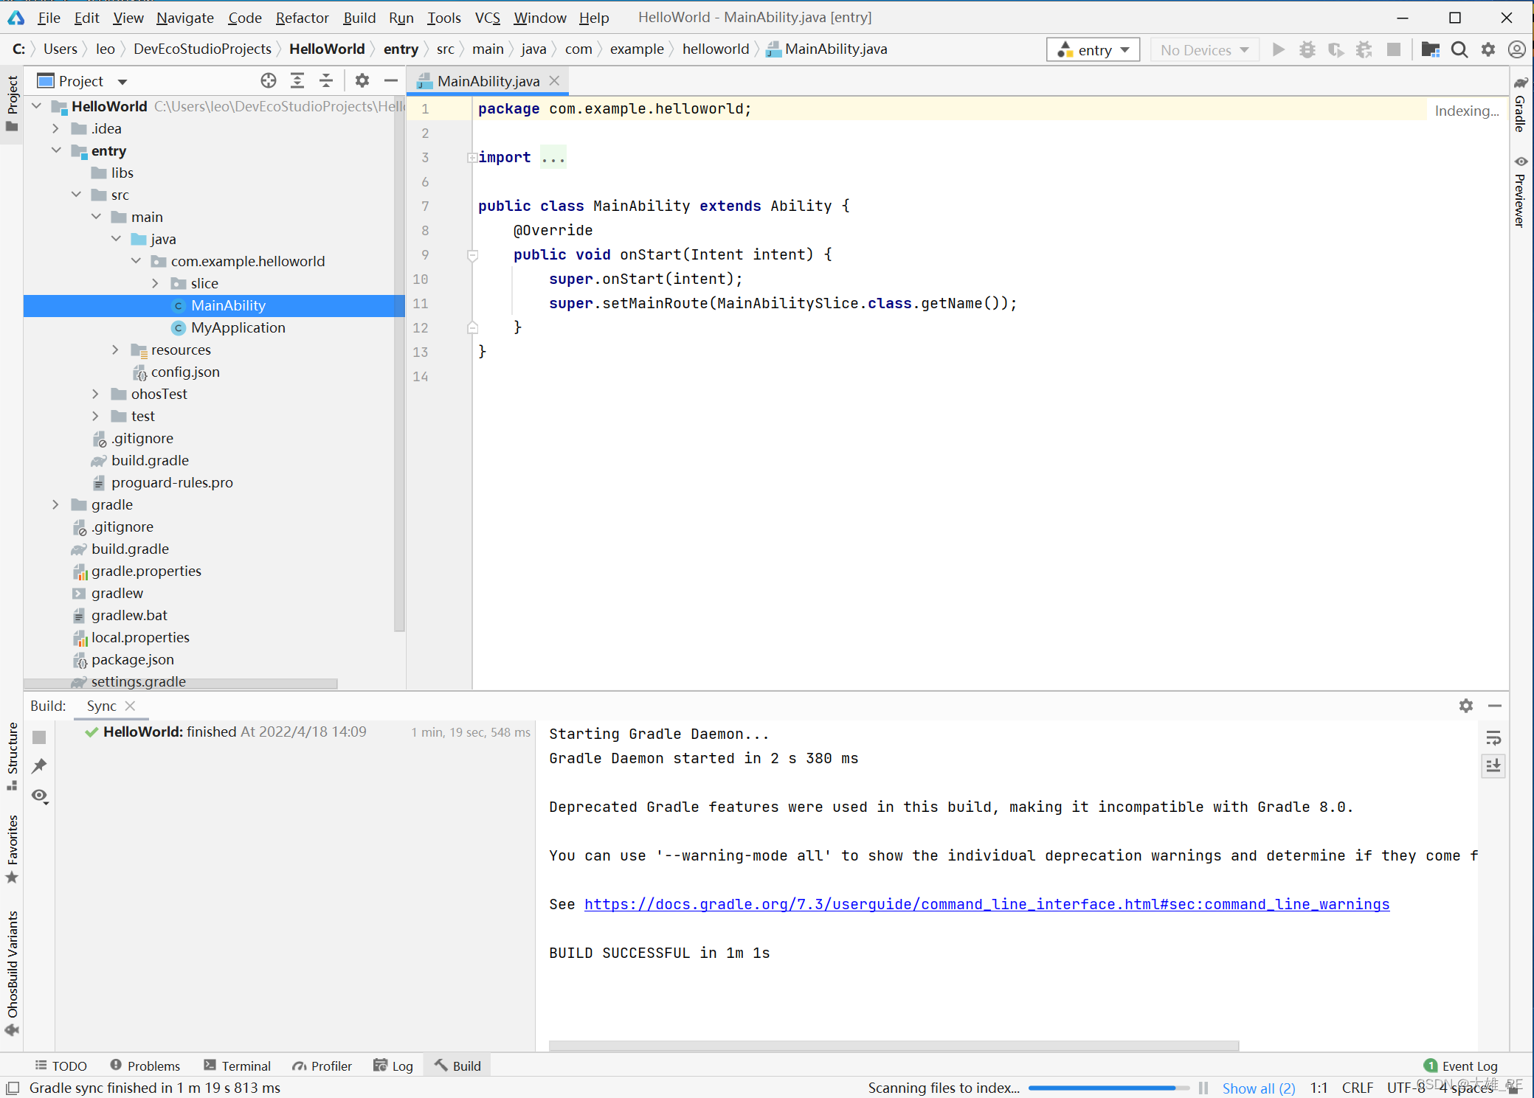Expand the .idea folder
This screenshot has height=1098, width=1534.
point(56,128)
